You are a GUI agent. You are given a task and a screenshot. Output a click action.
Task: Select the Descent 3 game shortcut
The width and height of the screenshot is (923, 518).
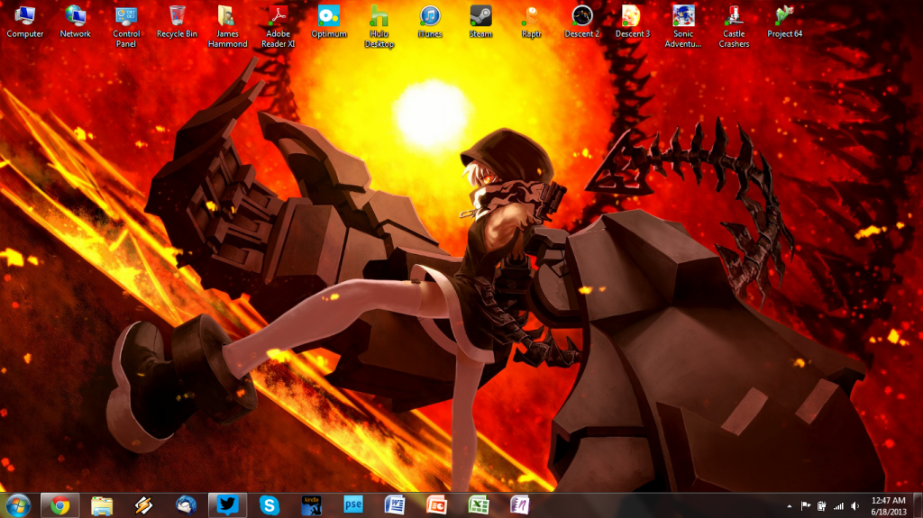pos(632,23)
